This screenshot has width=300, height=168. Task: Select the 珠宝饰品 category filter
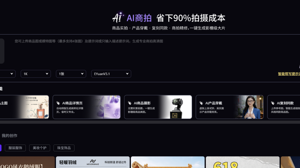[64, 148]
